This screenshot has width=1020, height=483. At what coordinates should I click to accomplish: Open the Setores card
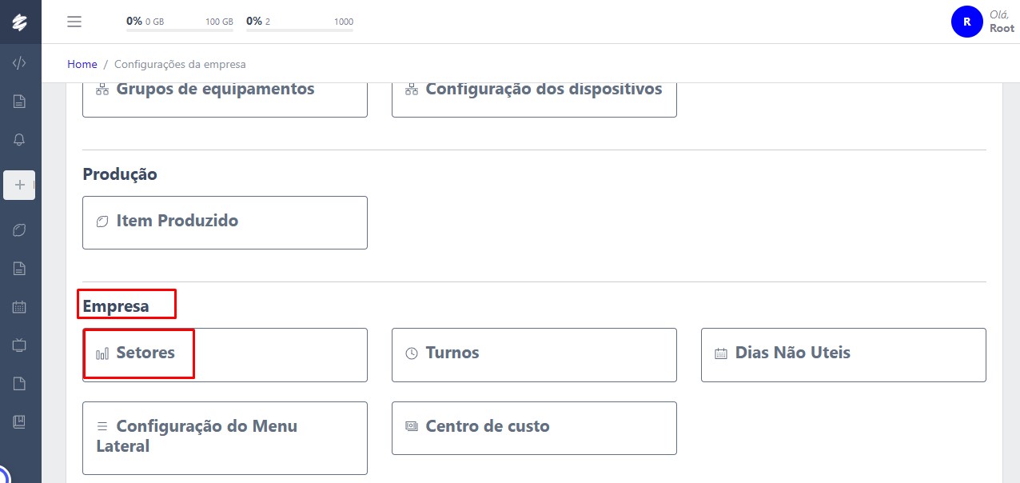[225, 354]
